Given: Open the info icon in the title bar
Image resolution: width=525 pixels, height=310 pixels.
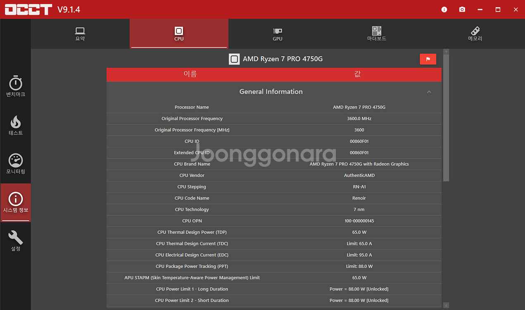Looking at the screenshot, I should [444, 9].
